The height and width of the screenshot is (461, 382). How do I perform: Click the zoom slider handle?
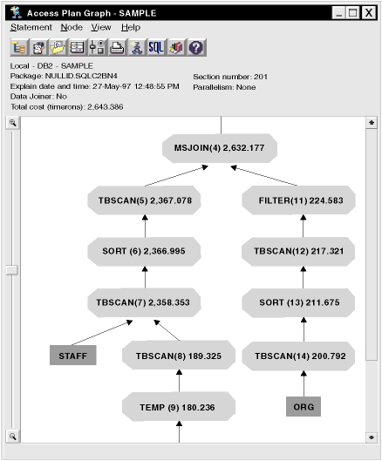(x=12, y=270)
